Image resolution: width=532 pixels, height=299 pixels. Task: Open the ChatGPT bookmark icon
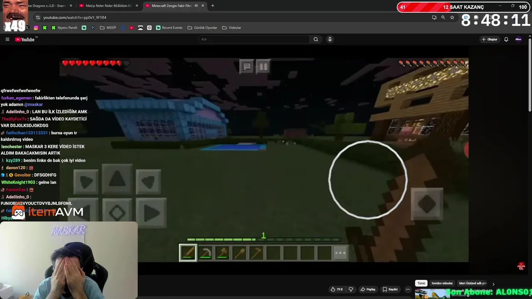tap(149, 28)
